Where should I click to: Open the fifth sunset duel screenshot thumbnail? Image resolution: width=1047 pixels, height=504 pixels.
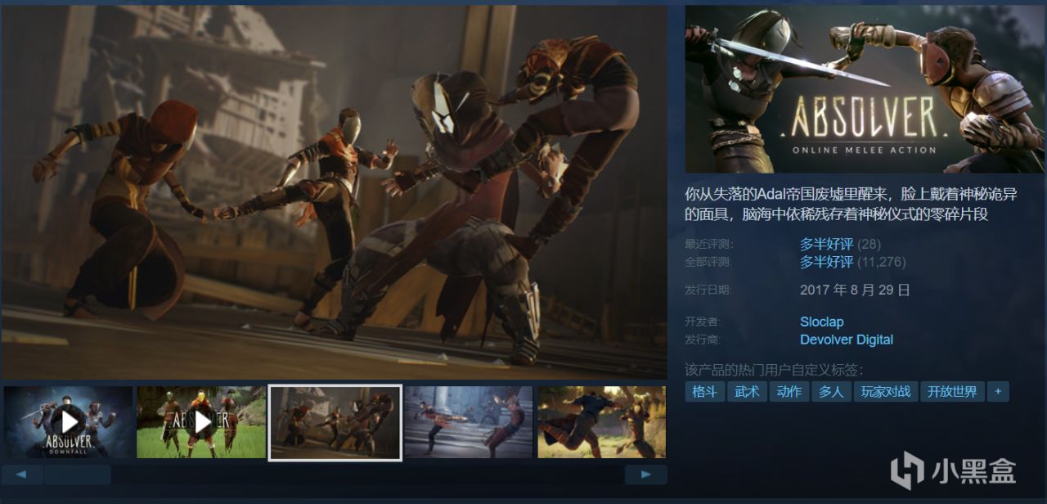(x=602, y=422)
